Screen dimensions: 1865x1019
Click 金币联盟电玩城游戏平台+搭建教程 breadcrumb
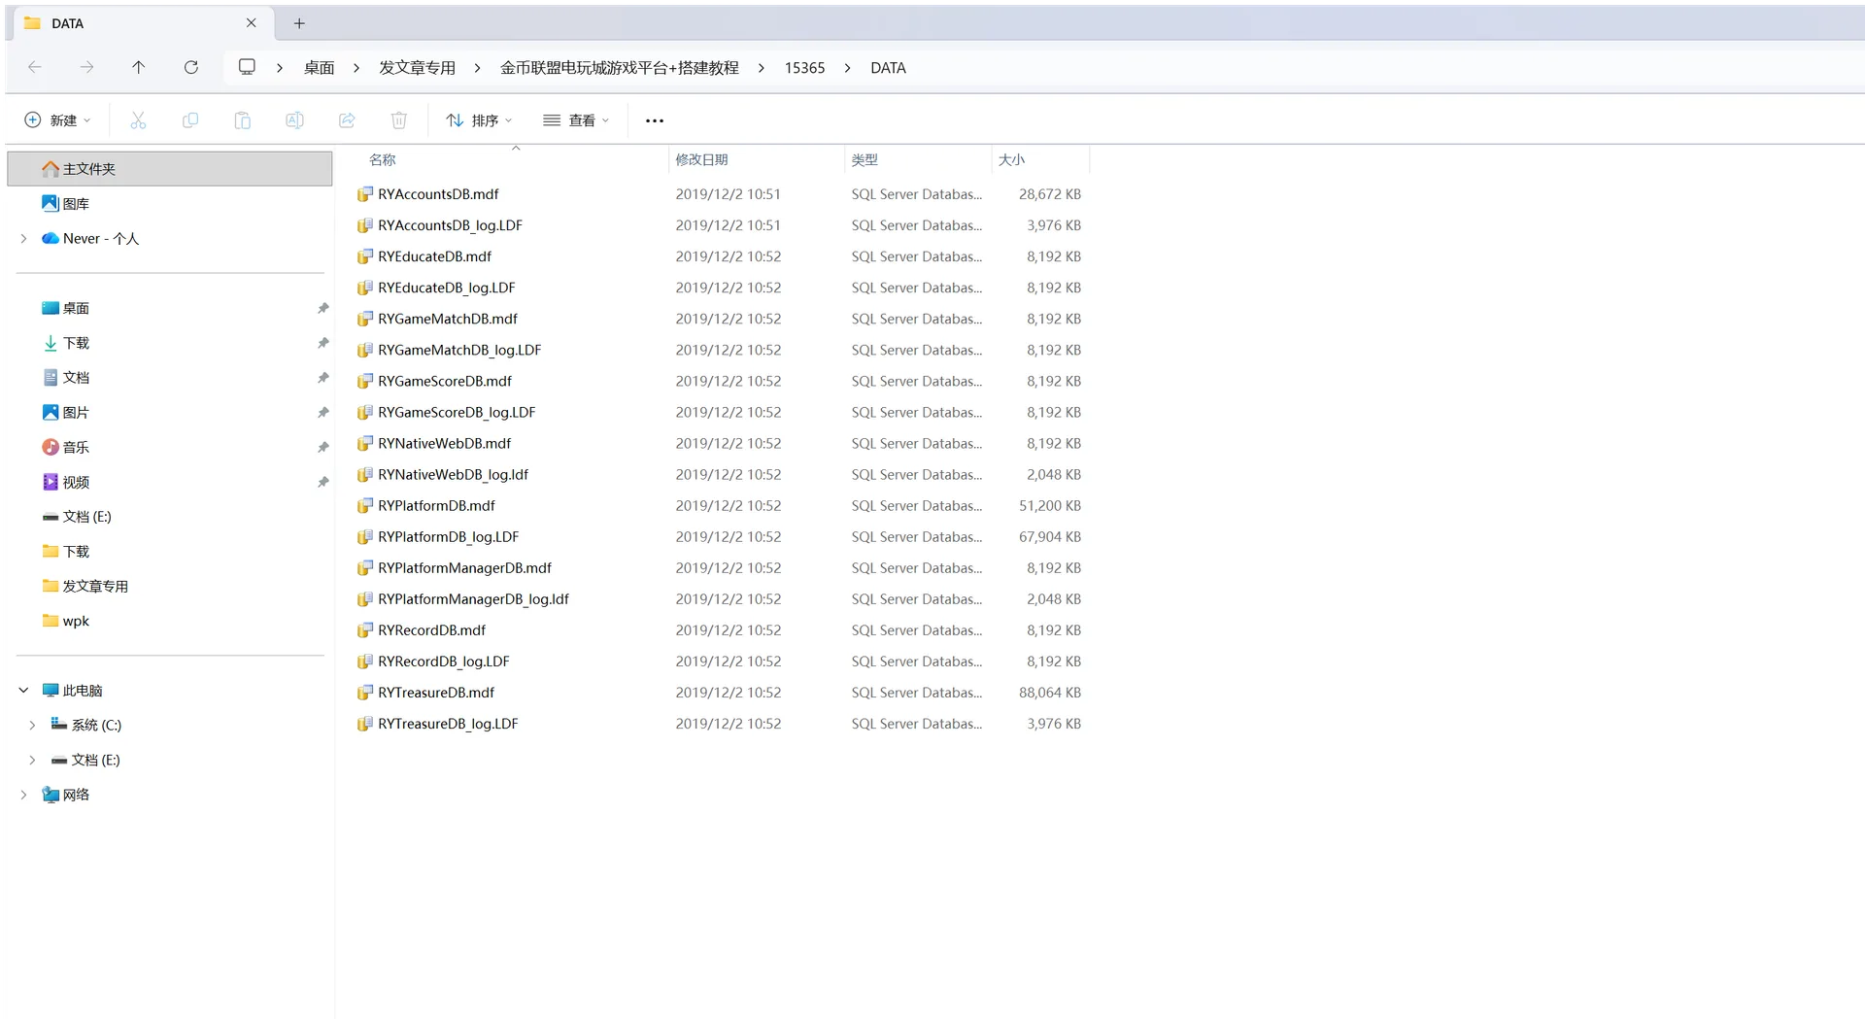tap(619, 67)
